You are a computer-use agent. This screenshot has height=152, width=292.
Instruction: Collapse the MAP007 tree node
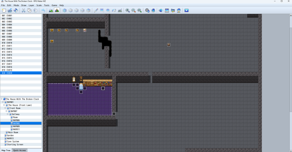click(x=6, y=111)
